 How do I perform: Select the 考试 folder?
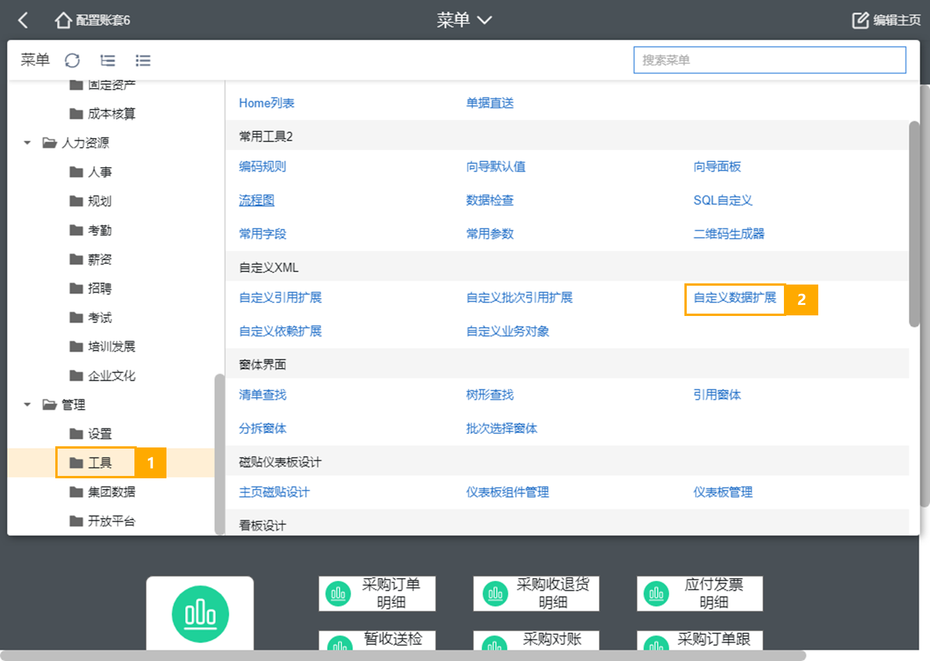pos(91,317)
